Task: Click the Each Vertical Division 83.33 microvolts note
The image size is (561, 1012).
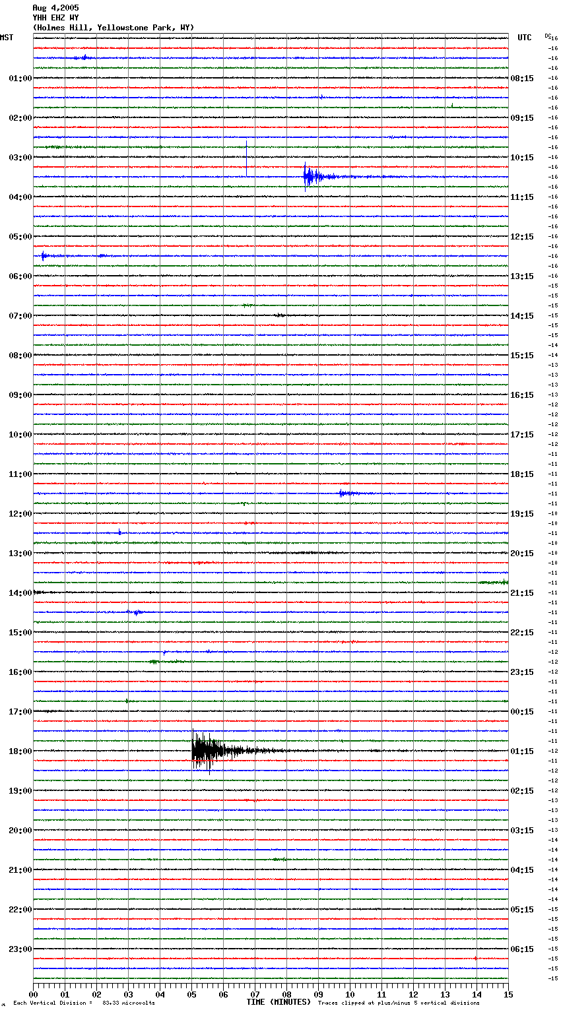Action: 84,1003
